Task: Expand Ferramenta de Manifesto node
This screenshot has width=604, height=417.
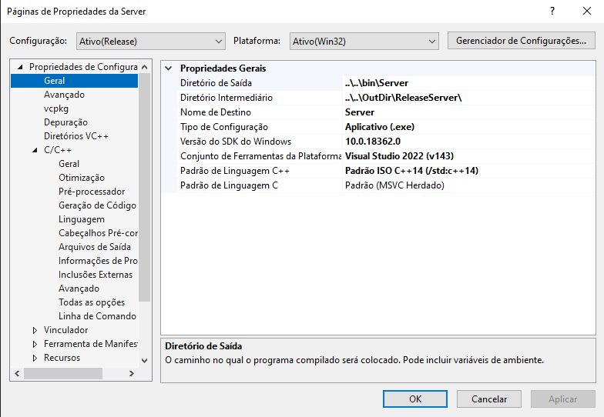Action: tap(35, 344)
